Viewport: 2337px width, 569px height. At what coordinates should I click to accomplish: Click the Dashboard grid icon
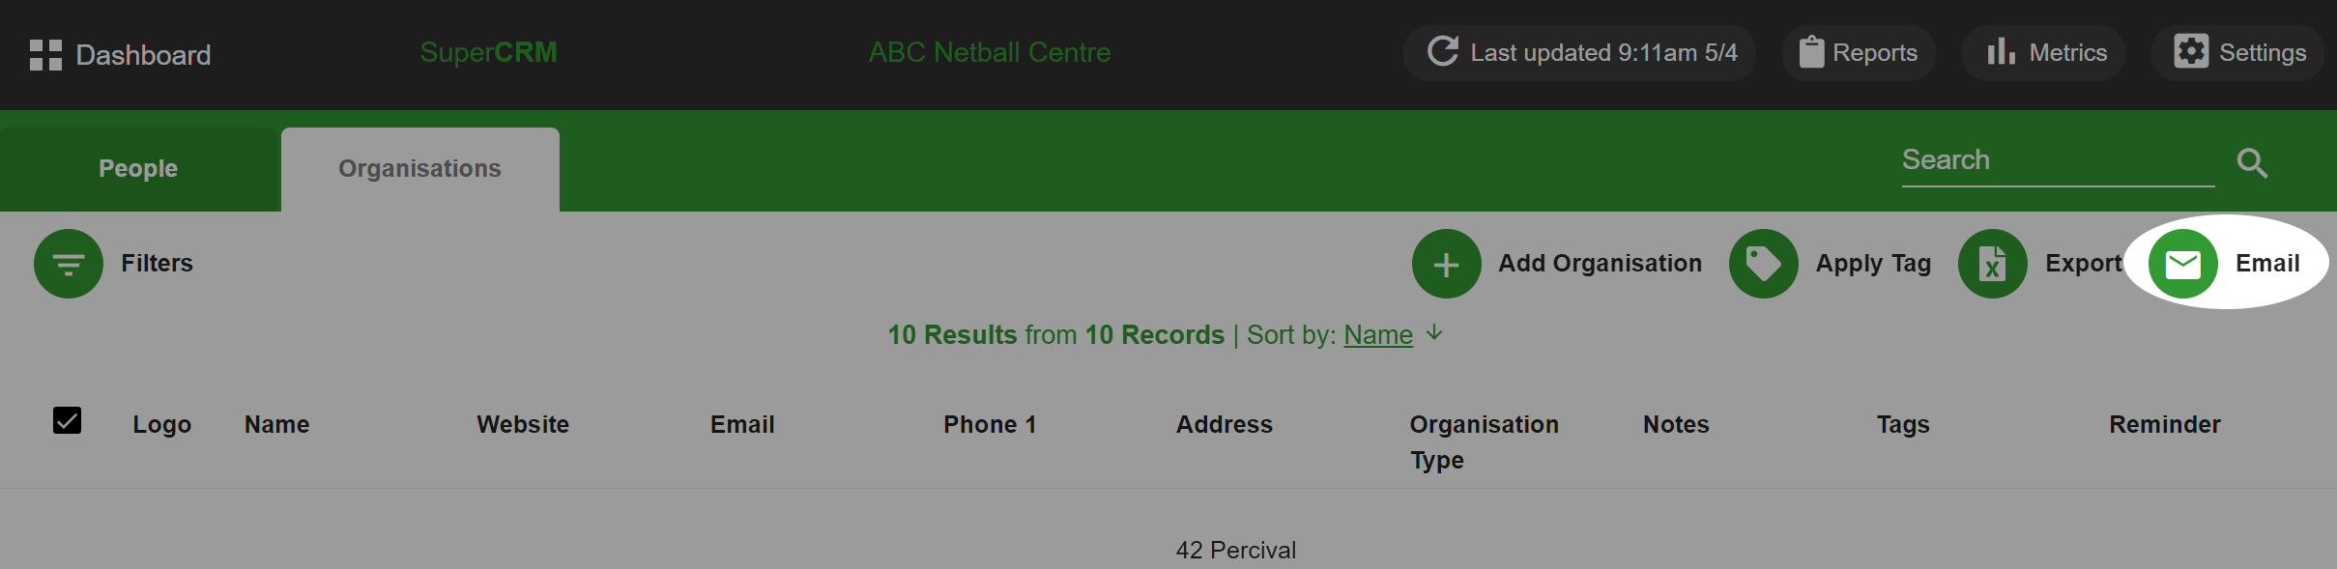click(x=45, y=55)
